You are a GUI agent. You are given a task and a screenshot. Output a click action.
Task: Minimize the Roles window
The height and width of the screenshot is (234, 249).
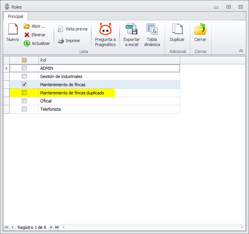(216, 7)
